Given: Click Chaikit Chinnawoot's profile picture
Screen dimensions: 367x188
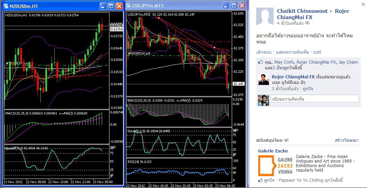Looking at the screenshot, I should 265,16.
